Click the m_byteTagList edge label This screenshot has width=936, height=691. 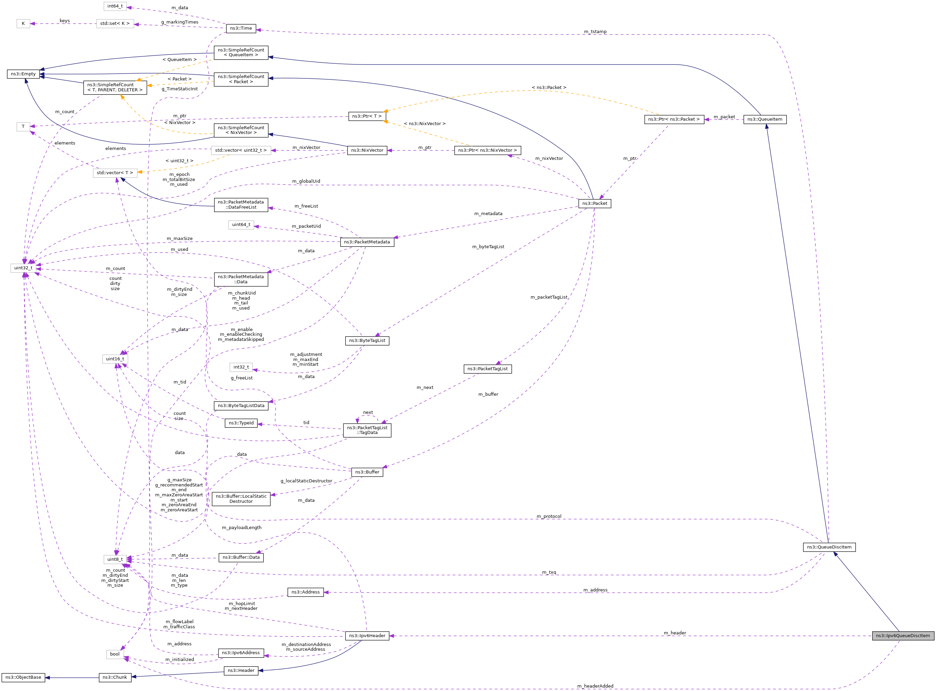(488, 247)
